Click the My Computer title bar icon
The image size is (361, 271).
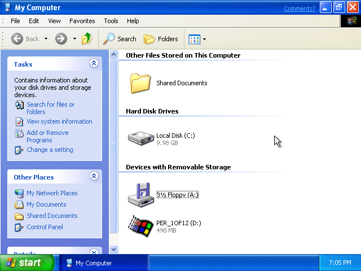[x=8, y=7]
